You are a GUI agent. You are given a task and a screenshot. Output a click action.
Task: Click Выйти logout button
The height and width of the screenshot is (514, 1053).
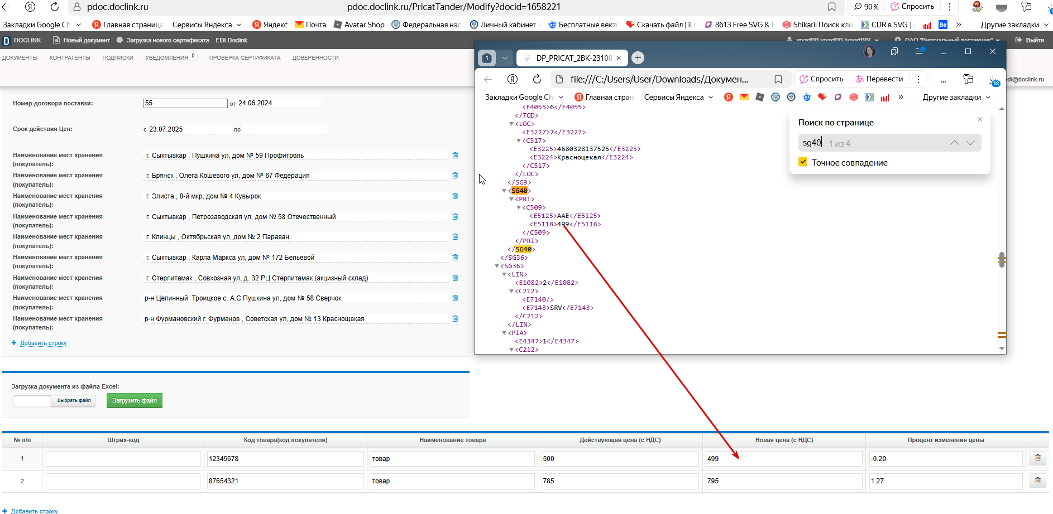coord(1030,40)
